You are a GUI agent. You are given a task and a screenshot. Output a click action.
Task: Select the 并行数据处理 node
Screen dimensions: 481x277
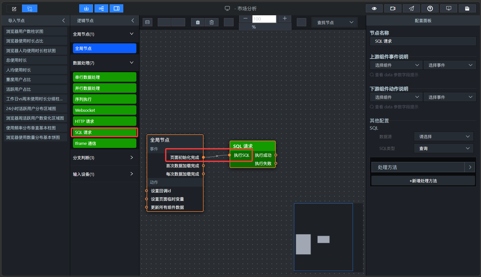(105, 88)
